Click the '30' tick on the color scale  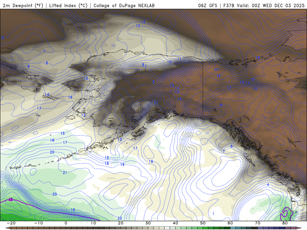click(x=148, y=223)
